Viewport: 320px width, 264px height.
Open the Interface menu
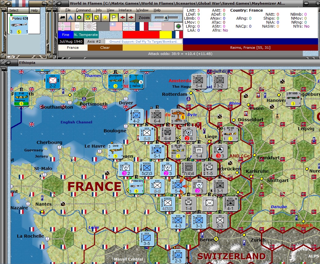(x=125, y=10)
